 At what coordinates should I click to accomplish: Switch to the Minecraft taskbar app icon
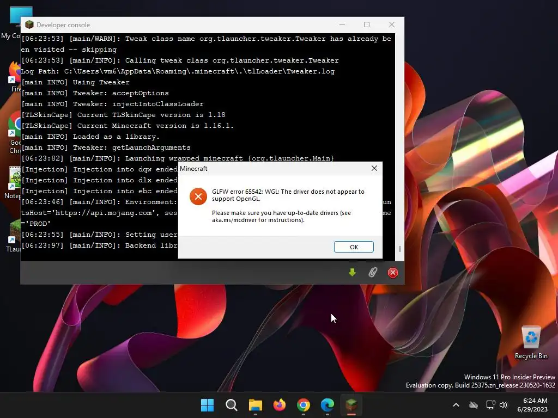351,405
